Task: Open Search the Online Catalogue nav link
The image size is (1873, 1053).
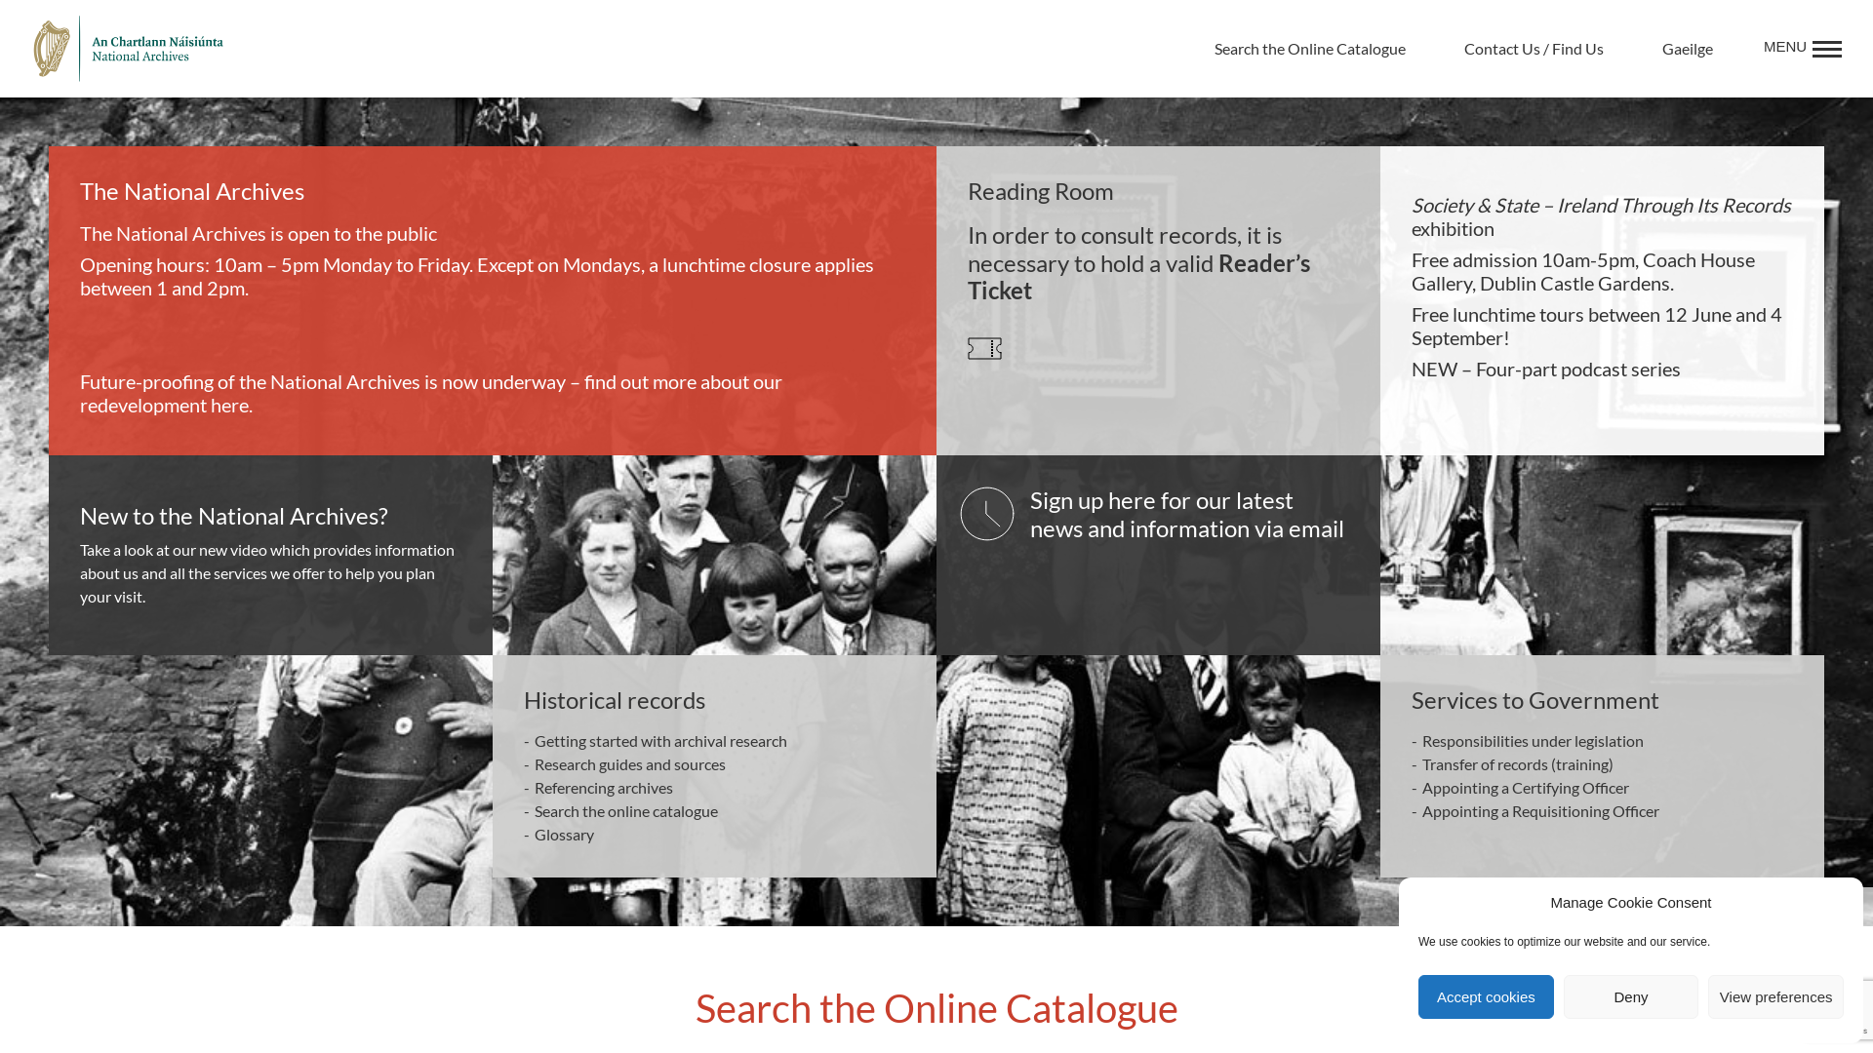Action: pos(1309,49)
